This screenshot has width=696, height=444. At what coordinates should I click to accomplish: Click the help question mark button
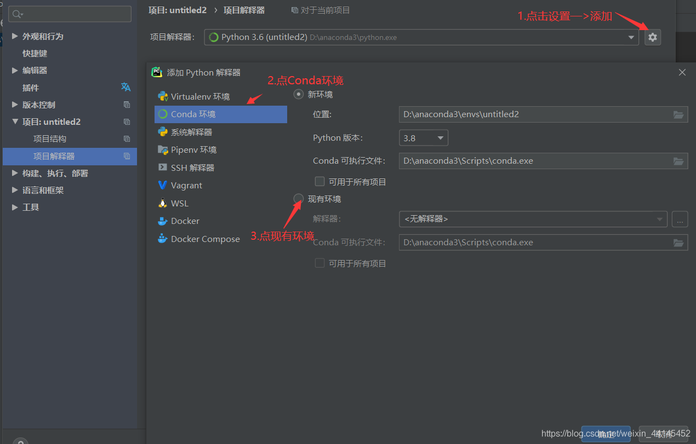click(20, 441)
